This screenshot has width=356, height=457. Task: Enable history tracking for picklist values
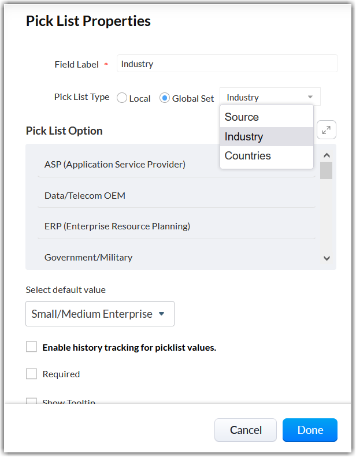click(x=31, y=347)
